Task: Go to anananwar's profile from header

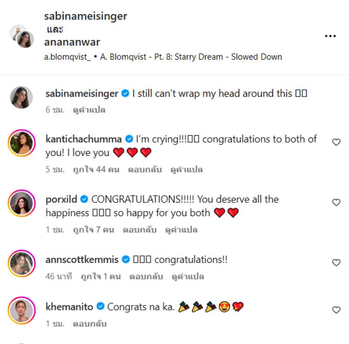Action: [72, 42]
